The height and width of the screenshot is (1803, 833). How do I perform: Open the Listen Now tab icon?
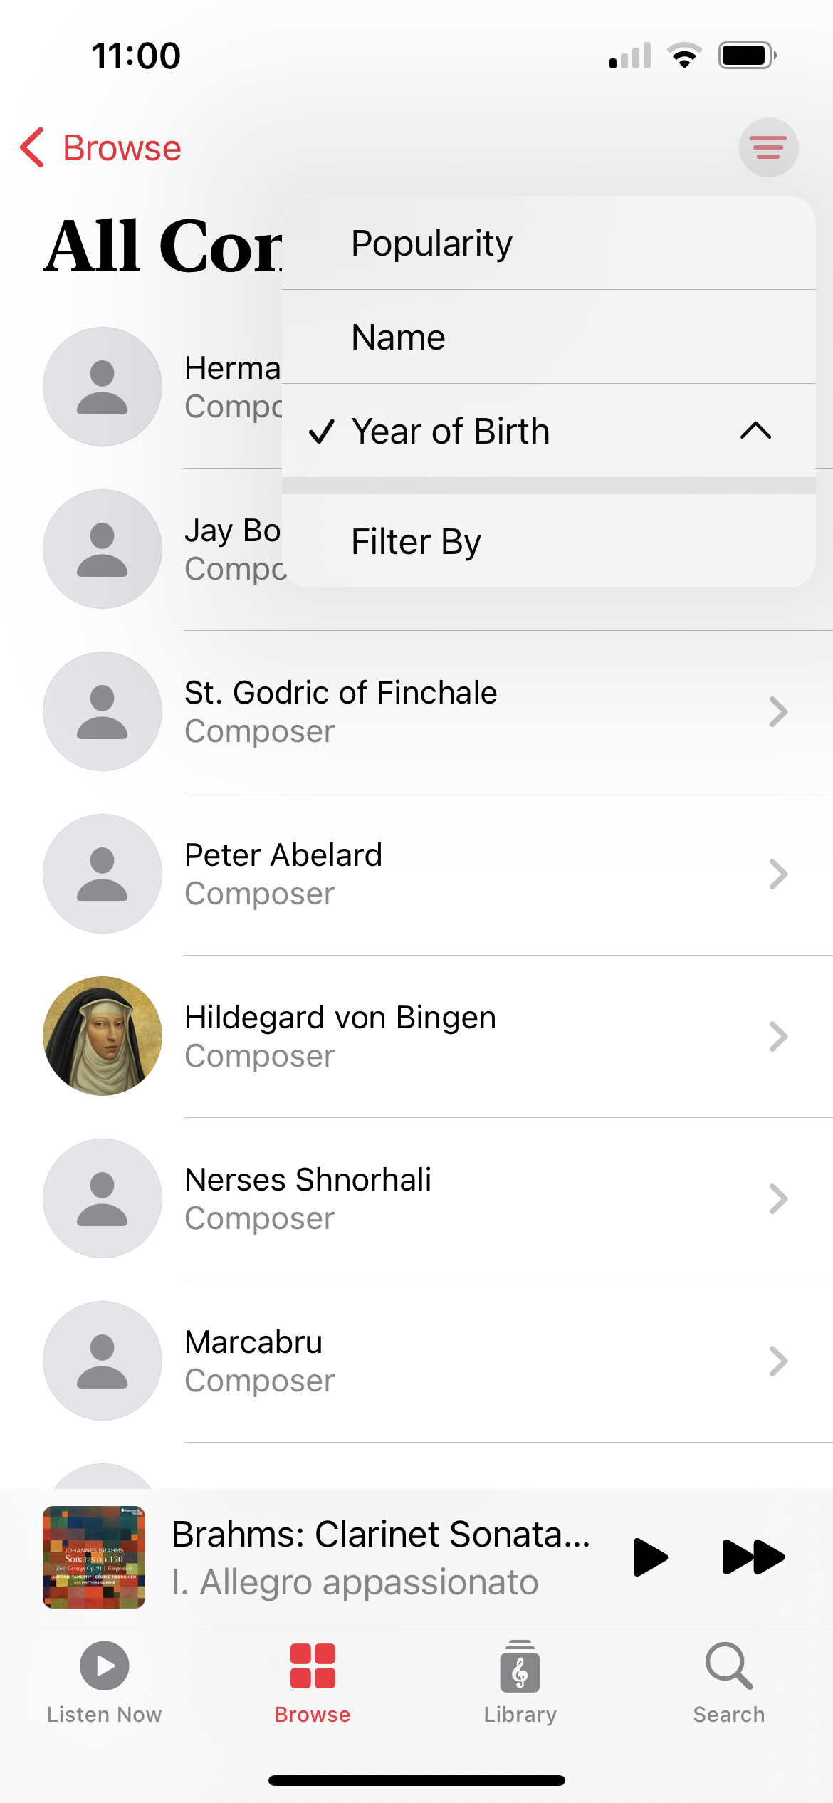pos(104,1666)
